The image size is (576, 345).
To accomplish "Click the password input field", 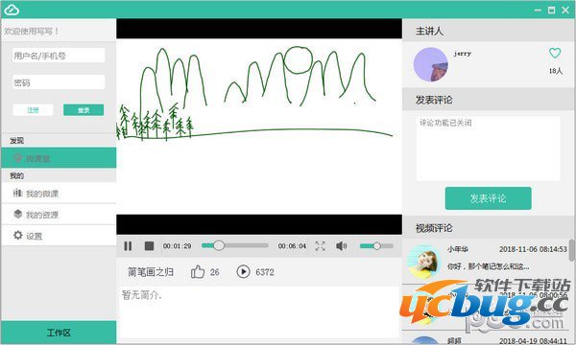I will [x=59, y=82].
